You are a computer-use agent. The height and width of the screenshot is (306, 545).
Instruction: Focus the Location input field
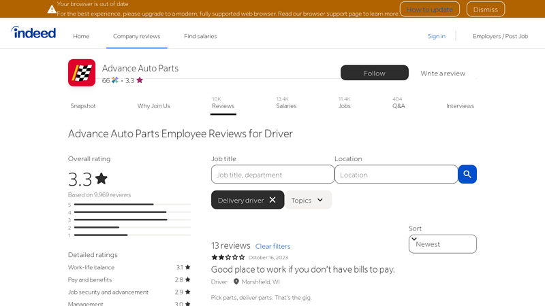[396, 174]
